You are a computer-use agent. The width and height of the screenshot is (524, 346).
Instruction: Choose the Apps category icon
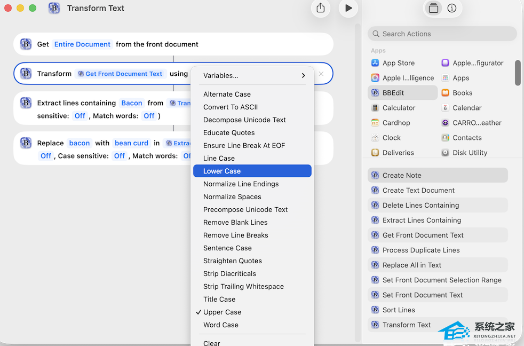[445, 78]
